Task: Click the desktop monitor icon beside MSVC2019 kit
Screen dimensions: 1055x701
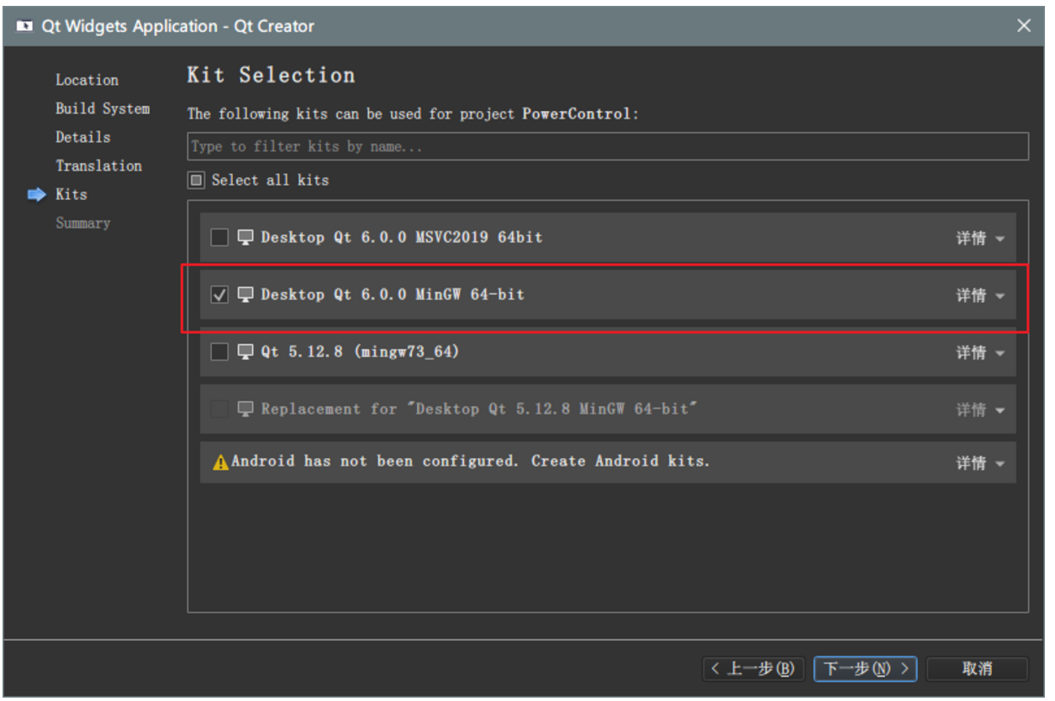Action: [x=245, y=237]
